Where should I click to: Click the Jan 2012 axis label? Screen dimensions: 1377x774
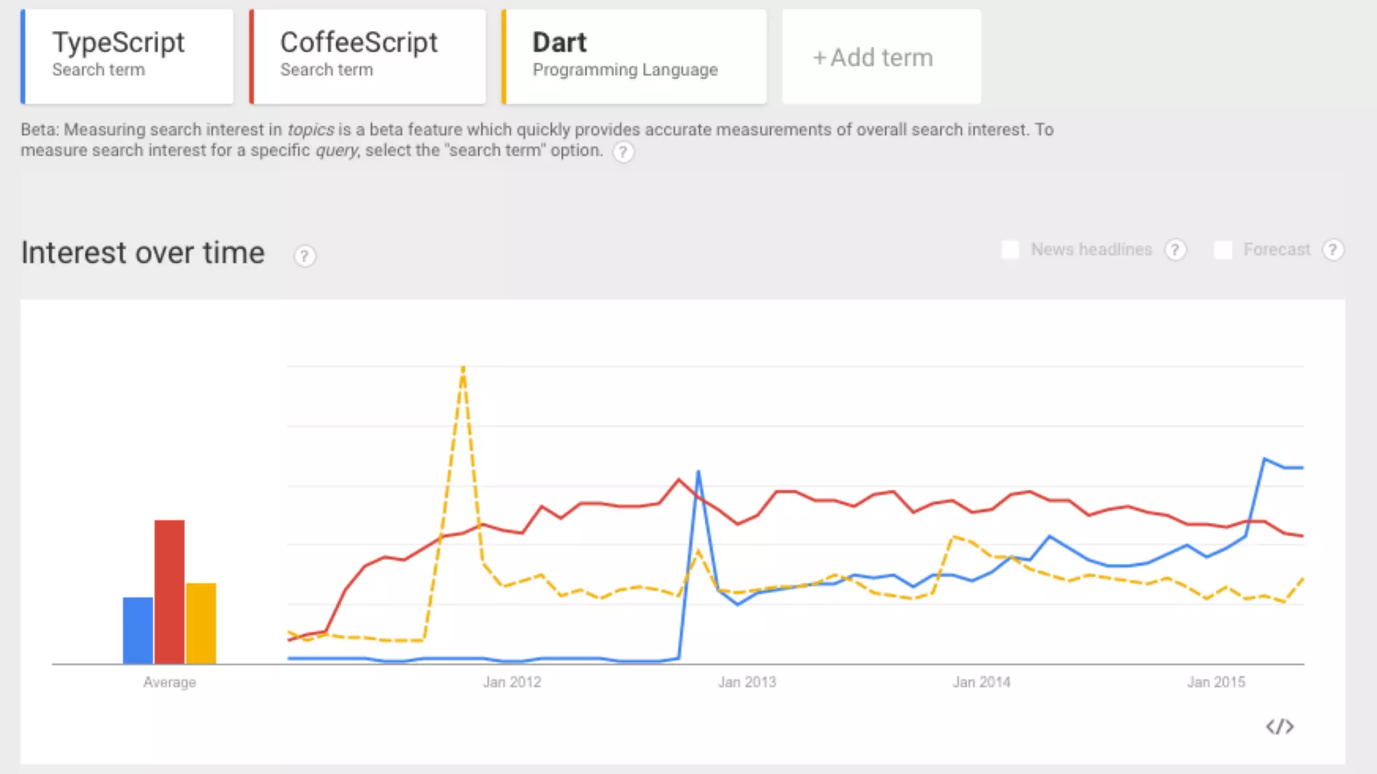(512, 682)
